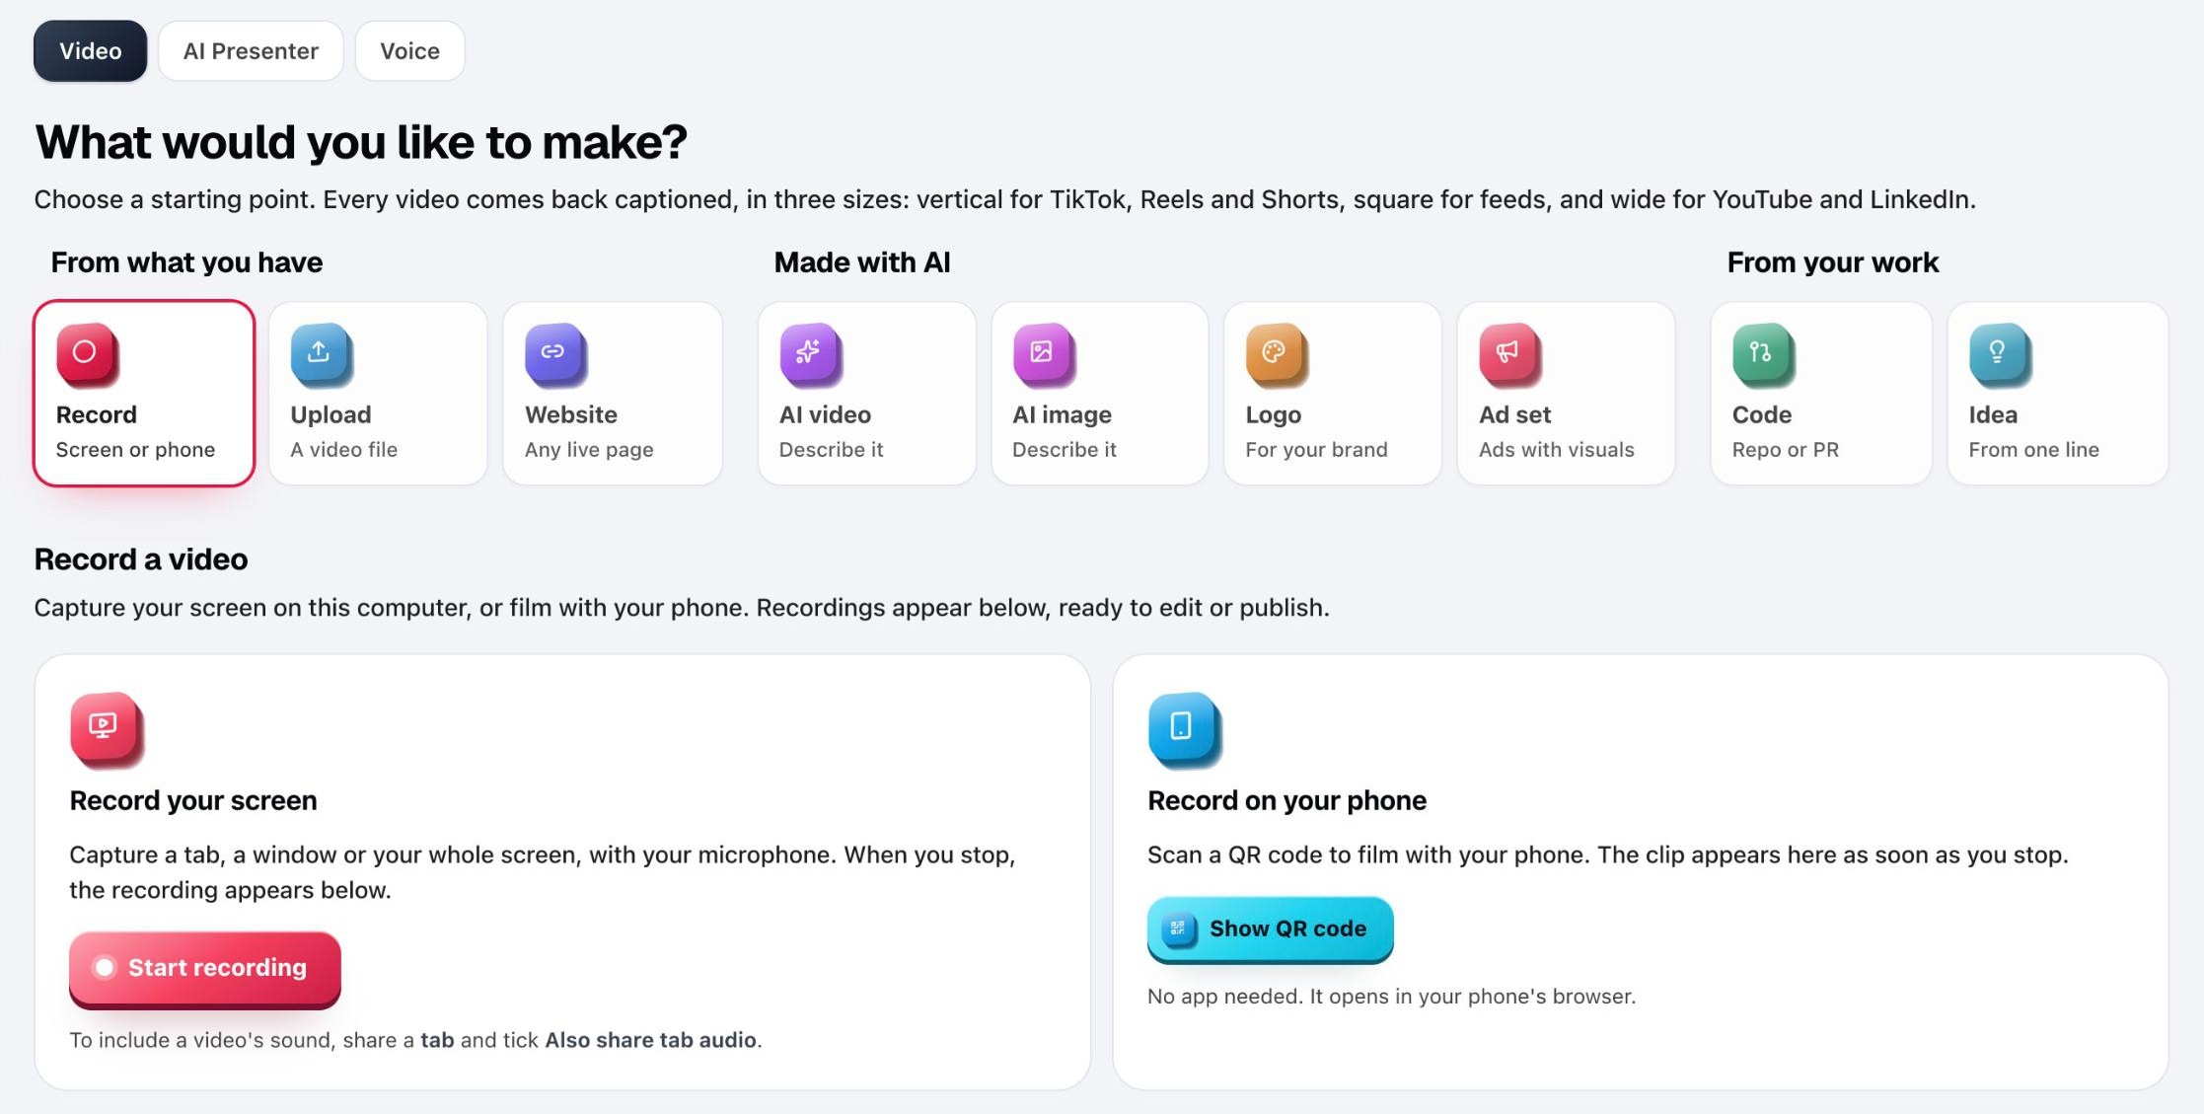Click 'Any live page' under Website
Image resolution: width=2204 pixels, height=1114 pixels.
click(x=589, y=450)
